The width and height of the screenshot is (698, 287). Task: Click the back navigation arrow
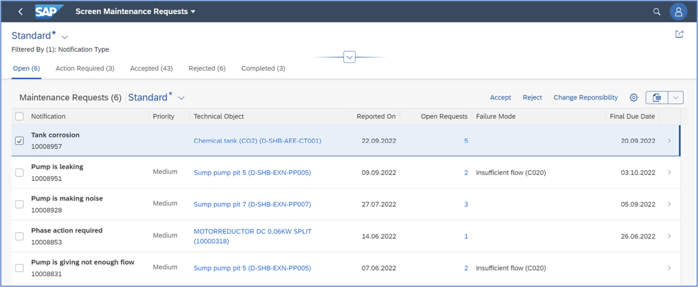20,11
